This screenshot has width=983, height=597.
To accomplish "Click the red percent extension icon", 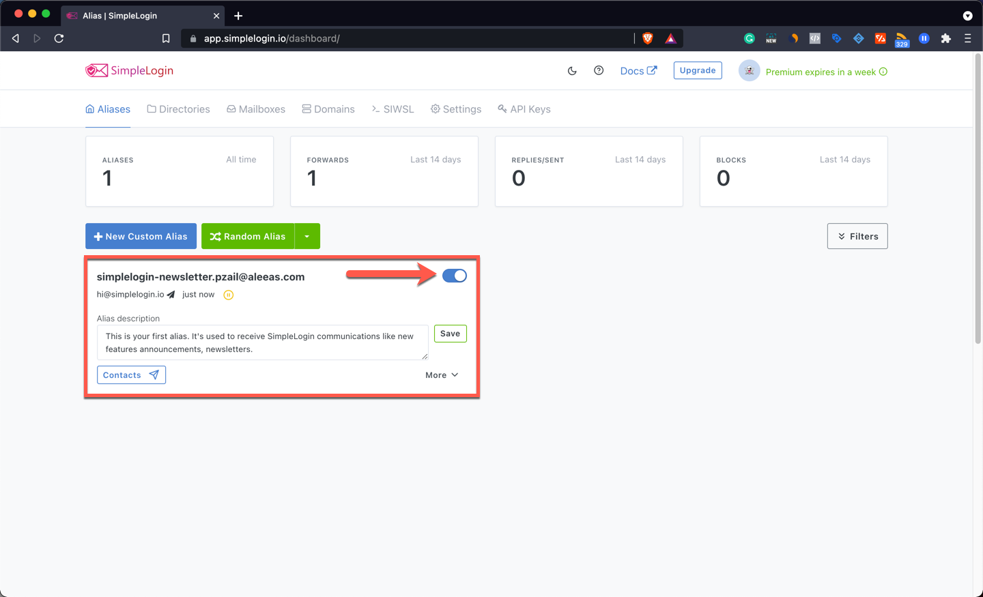I will [881, 38].
